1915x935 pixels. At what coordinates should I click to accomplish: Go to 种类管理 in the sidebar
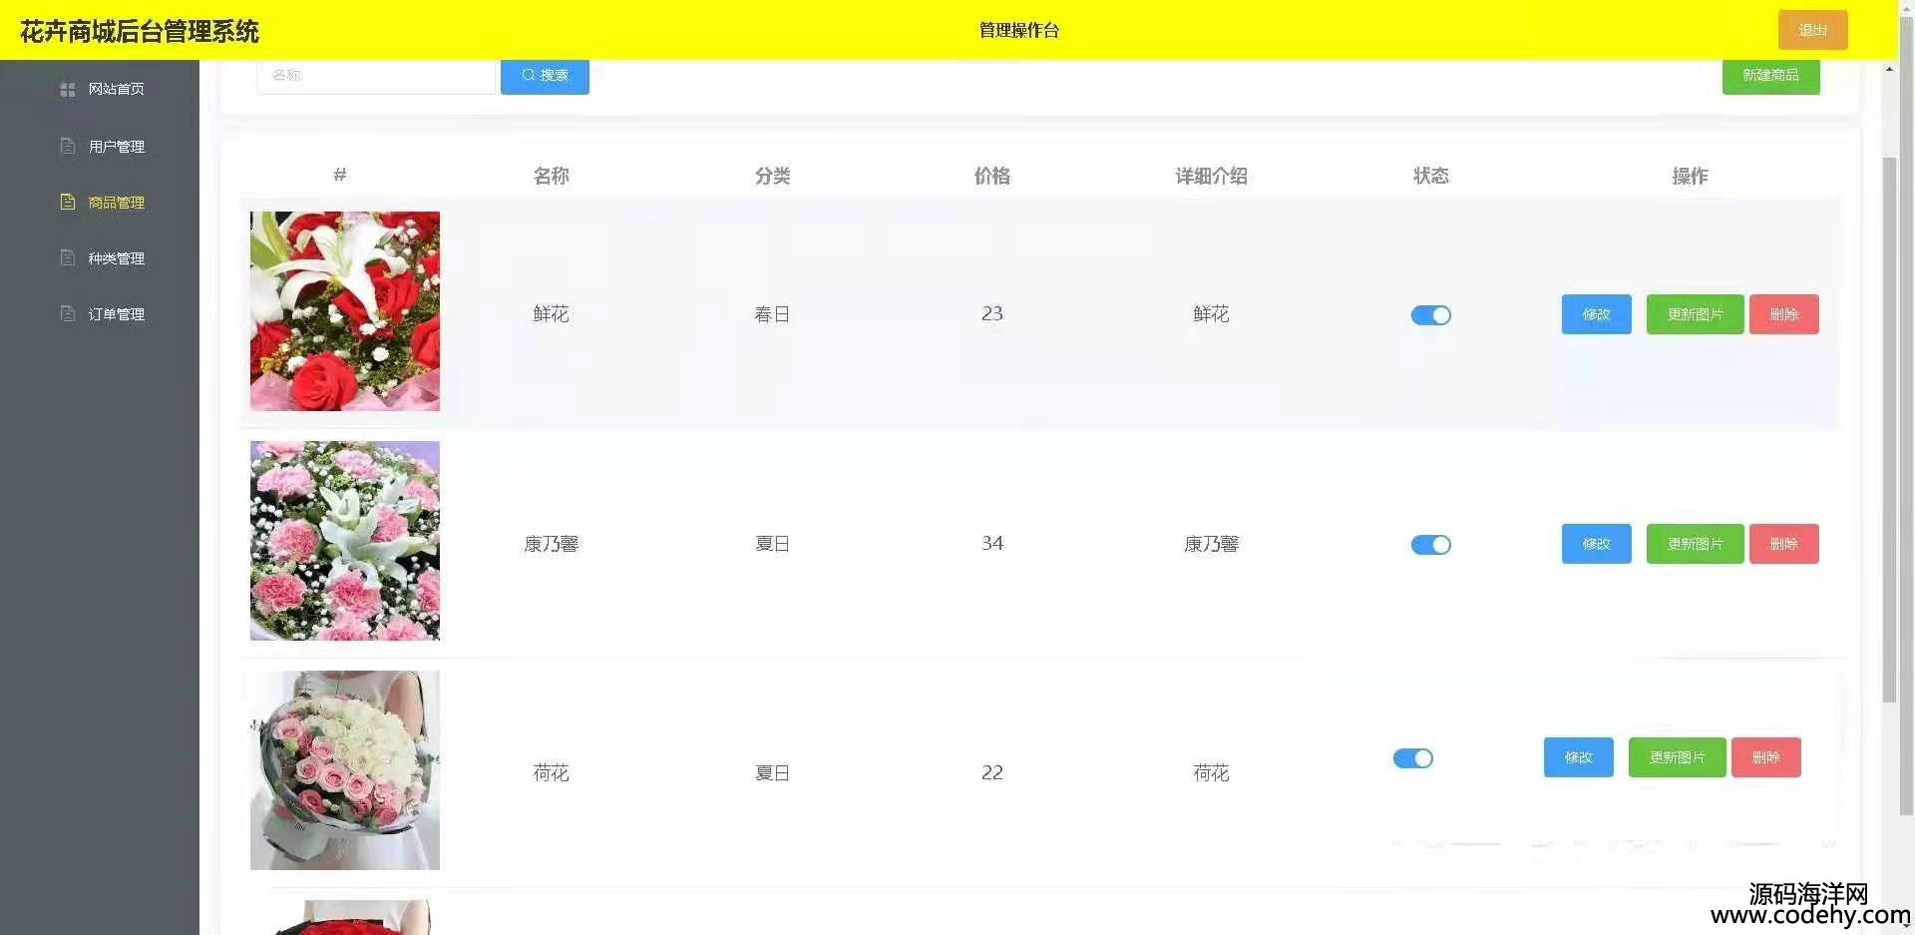[x=116, y=258]
